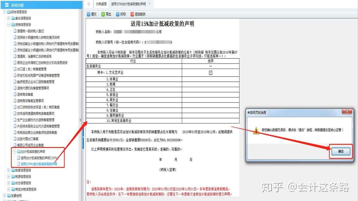Click the 身份信息报告 folder icon
Screen dimensions: 358x201
(x=13, y=18)
